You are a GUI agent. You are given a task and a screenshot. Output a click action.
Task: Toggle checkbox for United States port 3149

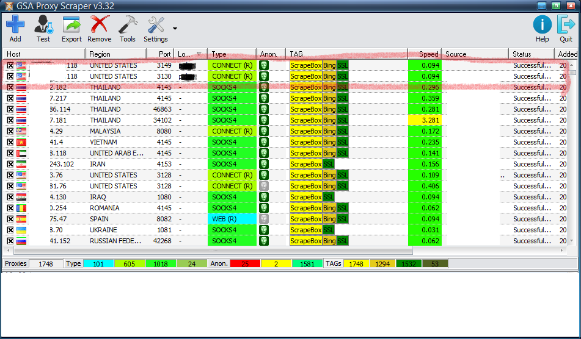pyautogui.click(x=10, y=65)
